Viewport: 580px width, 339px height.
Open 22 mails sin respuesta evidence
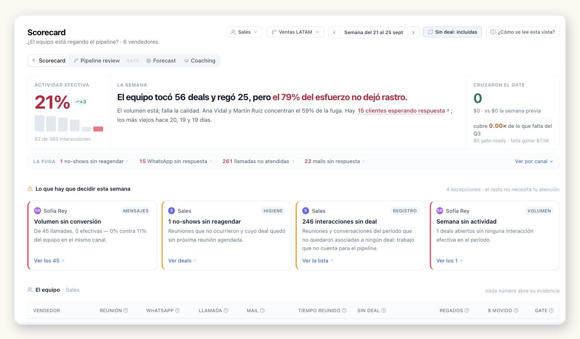tap(335, 161)
